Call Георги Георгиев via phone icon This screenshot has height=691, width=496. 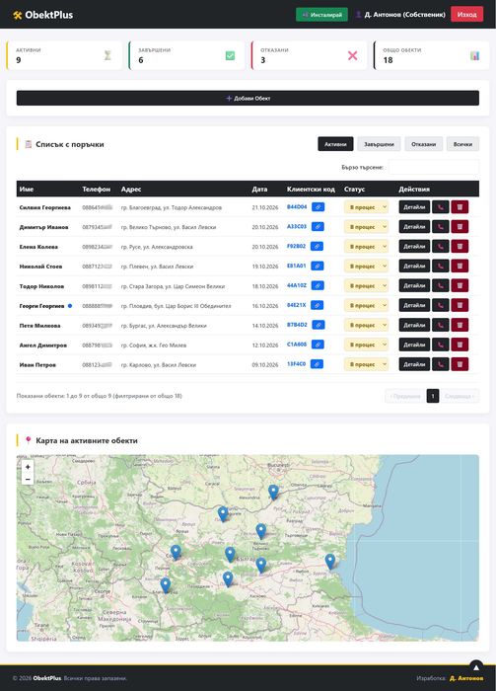pyautogui.click(x=441, y=305)
